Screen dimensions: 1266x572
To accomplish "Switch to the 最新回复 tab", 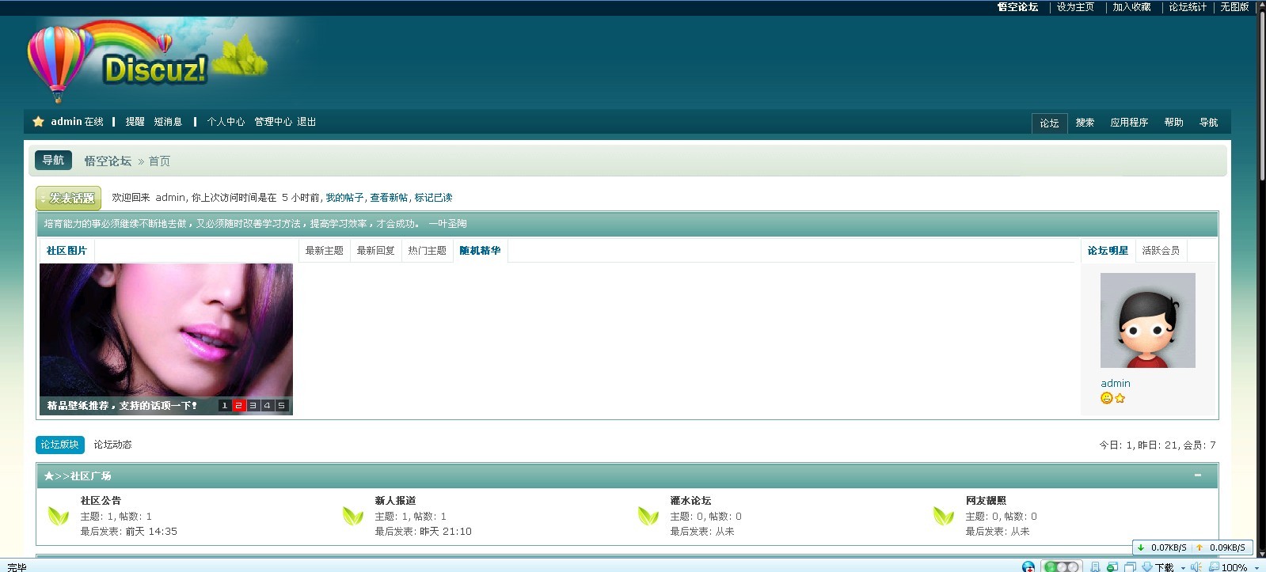I will (x=375, y=251).
